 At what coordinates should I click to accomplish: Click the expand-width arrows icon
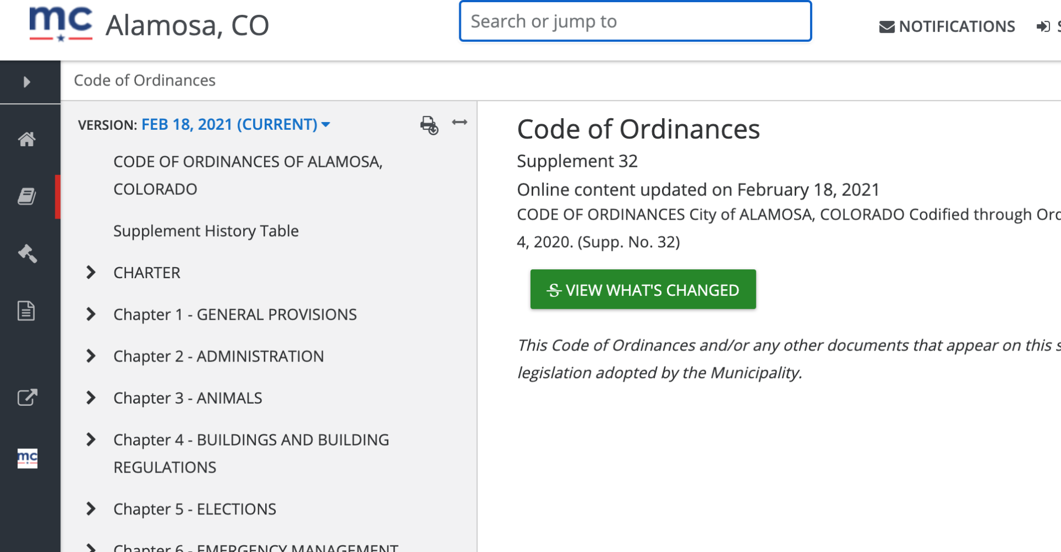pos(459,123)
